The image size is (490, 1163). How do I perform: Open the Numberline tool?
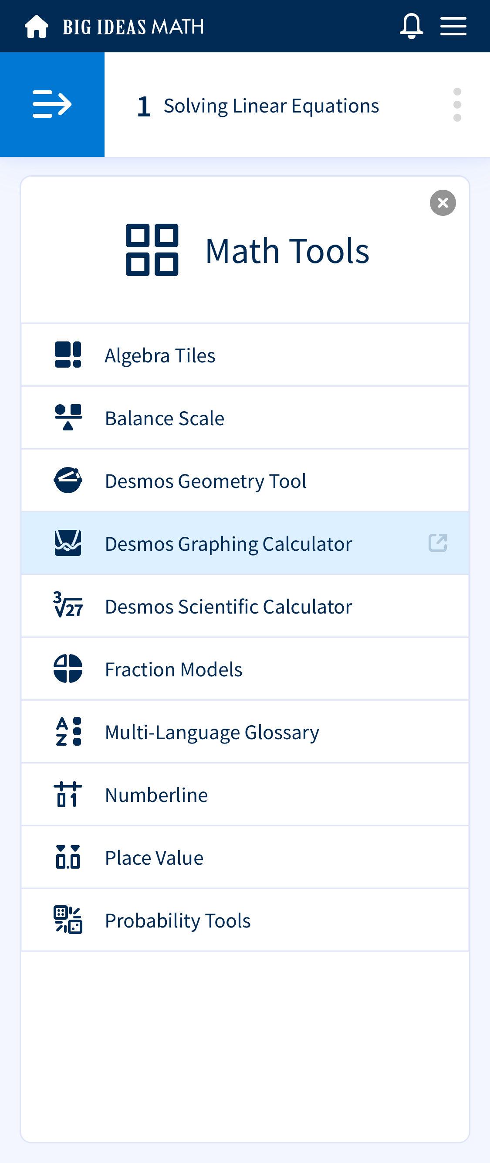click(245, 794)
